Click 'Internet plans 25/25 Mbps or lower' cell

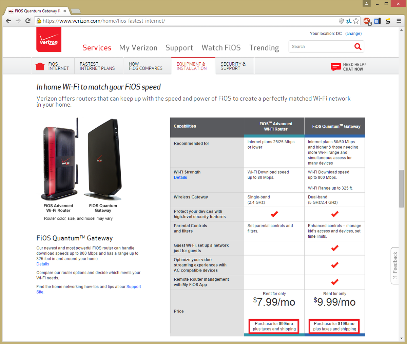click(x=274, y=152)
